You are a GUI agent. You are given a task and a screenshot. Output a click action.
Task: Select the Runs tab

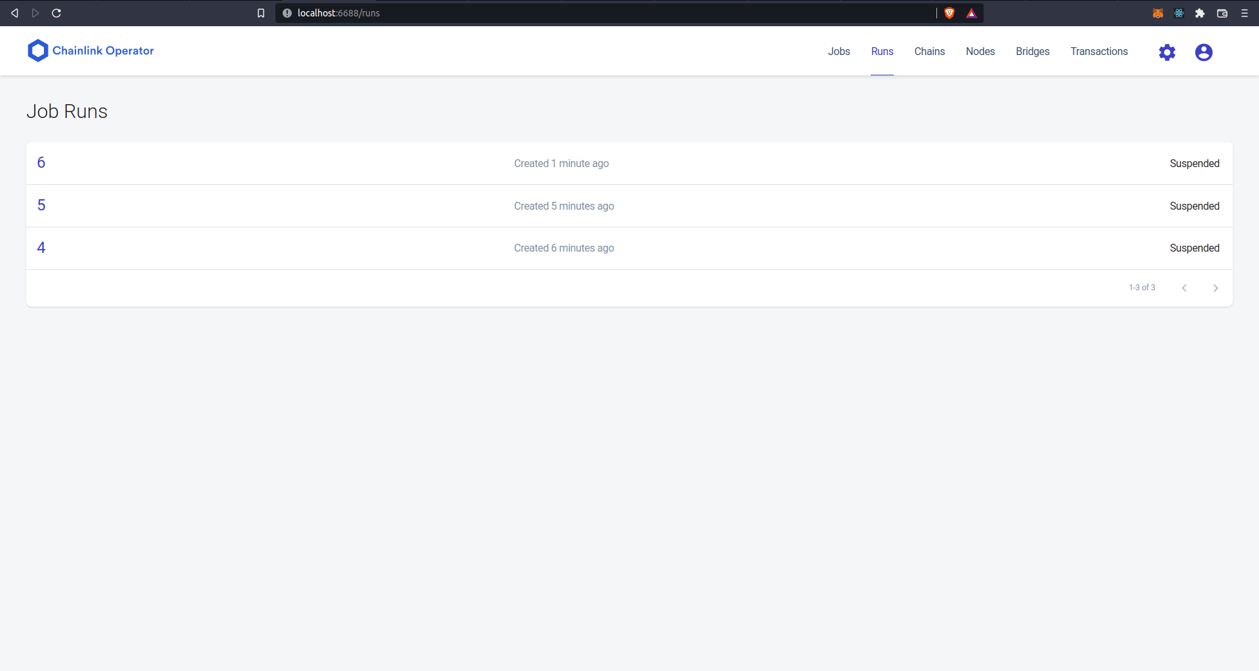click(x=882, y=51)
